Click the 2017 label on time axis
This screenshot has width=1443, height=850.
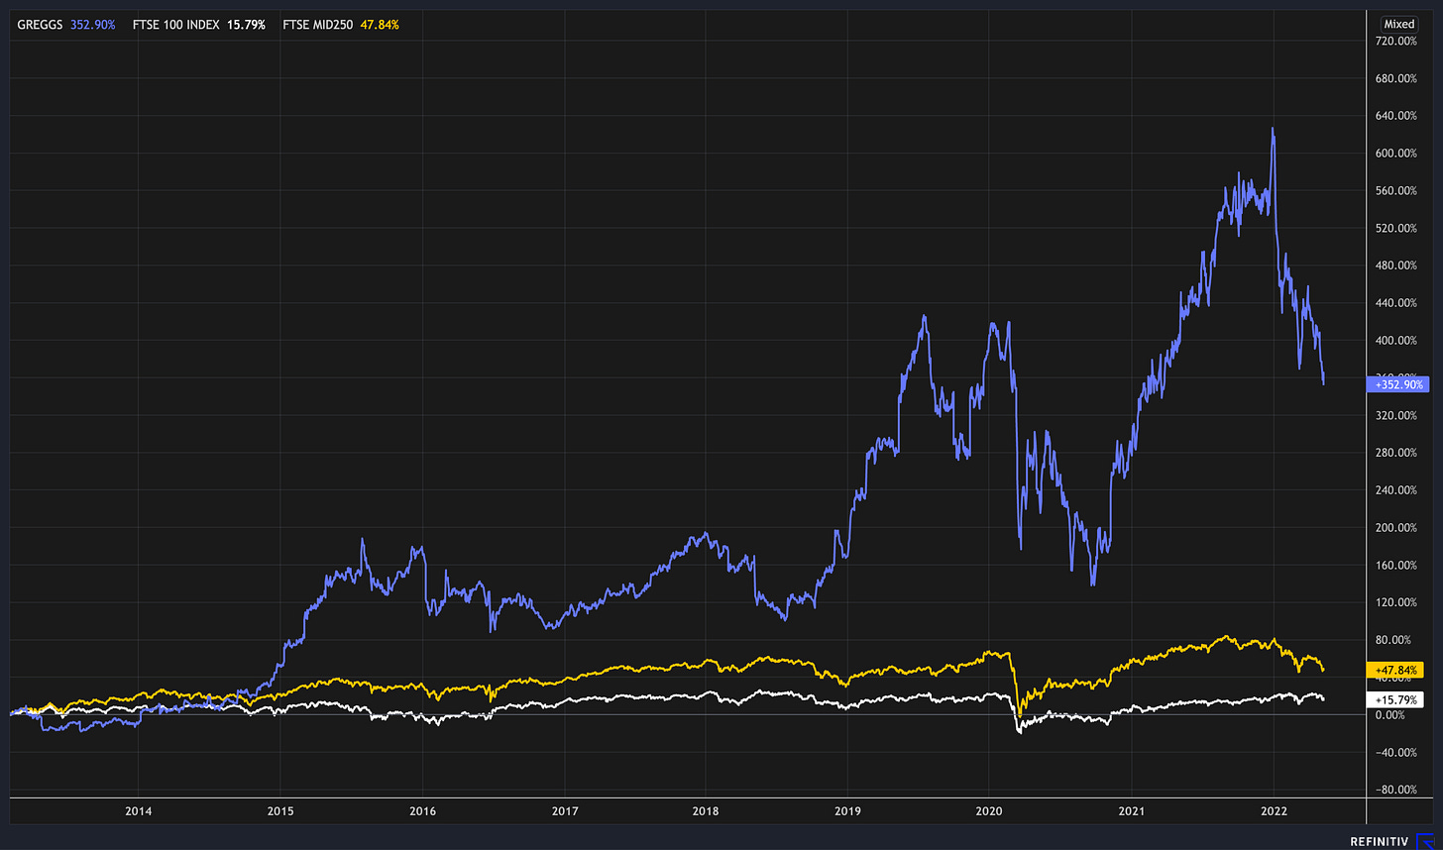tap(564, 809)
